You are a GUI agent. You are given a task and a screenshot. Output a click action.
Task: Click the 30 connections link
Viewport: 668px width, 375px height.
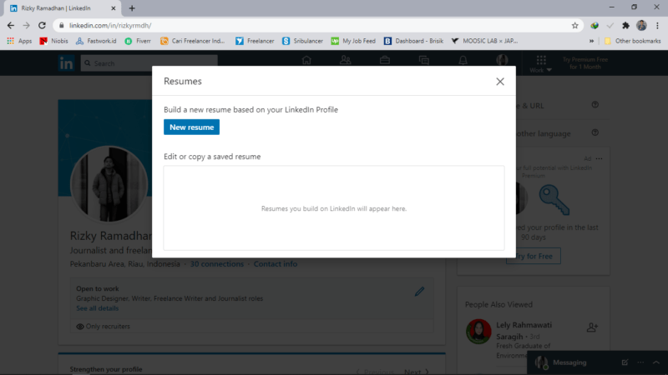pos(217,264)
